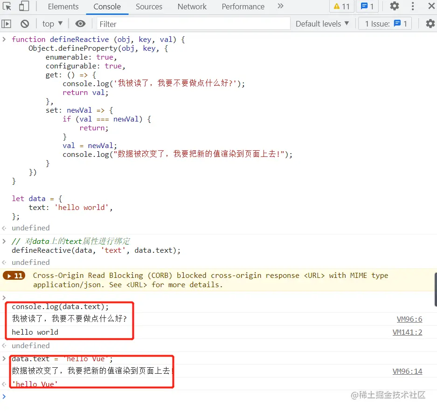Open the DevTools settings gear

tap(394, 7)
